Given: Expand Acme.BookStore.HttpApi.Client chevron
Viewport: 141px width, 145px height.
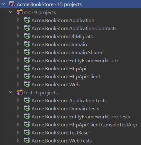Looking at the screenshot, I should pyautogui.click(x=18, y=76).
